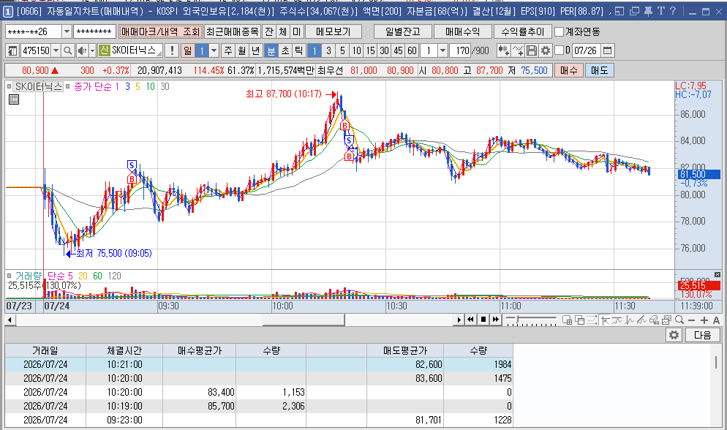Open 최근매매종목 tab
Image resolution: width=727 pixels, height=430 pixels.
233,31
